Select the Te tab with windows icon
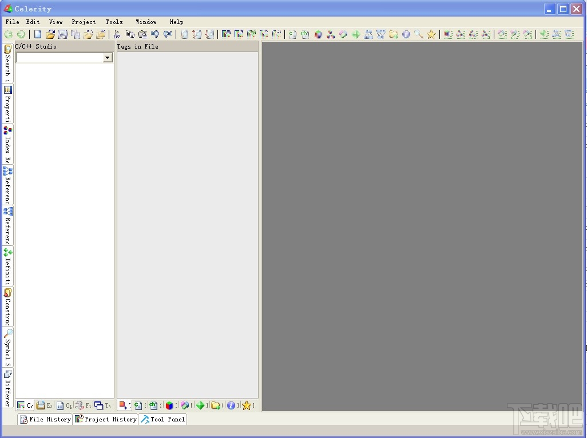This screenshot has width=587, height=438. [x=102, y=405]
